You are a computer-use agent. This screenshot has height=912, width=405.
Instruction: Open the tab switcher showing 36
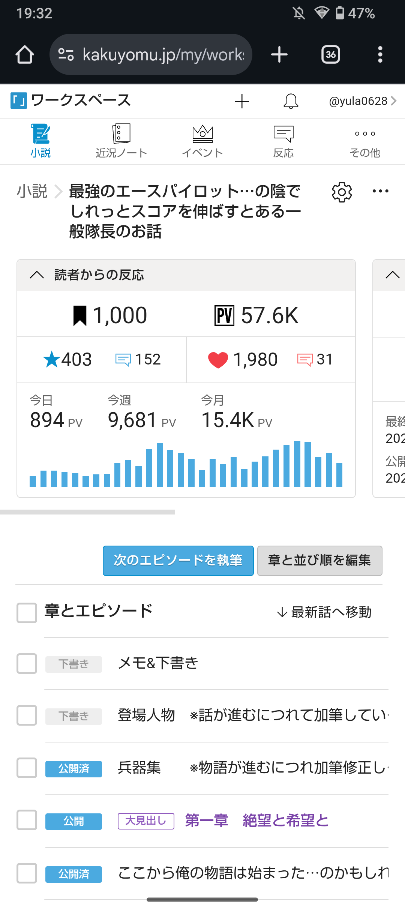pos(330,55)
